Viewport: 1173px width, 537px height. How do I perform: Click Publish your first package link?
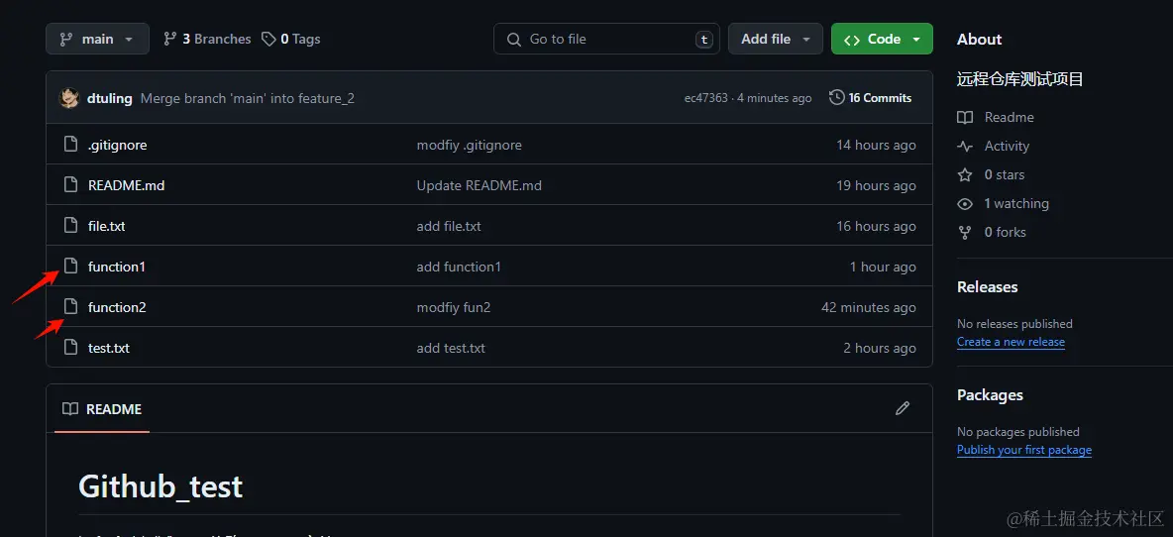(1023, 450)
